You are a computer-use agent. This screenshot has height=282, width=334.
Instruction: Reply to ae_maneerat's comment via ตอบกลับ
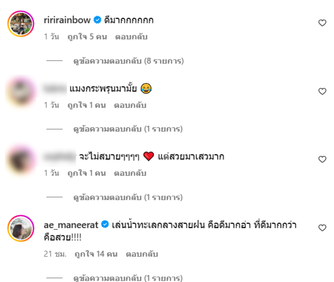[x=142, y=254]
